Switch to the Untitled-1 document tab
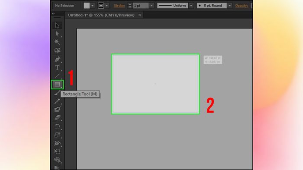 (101, 15)
